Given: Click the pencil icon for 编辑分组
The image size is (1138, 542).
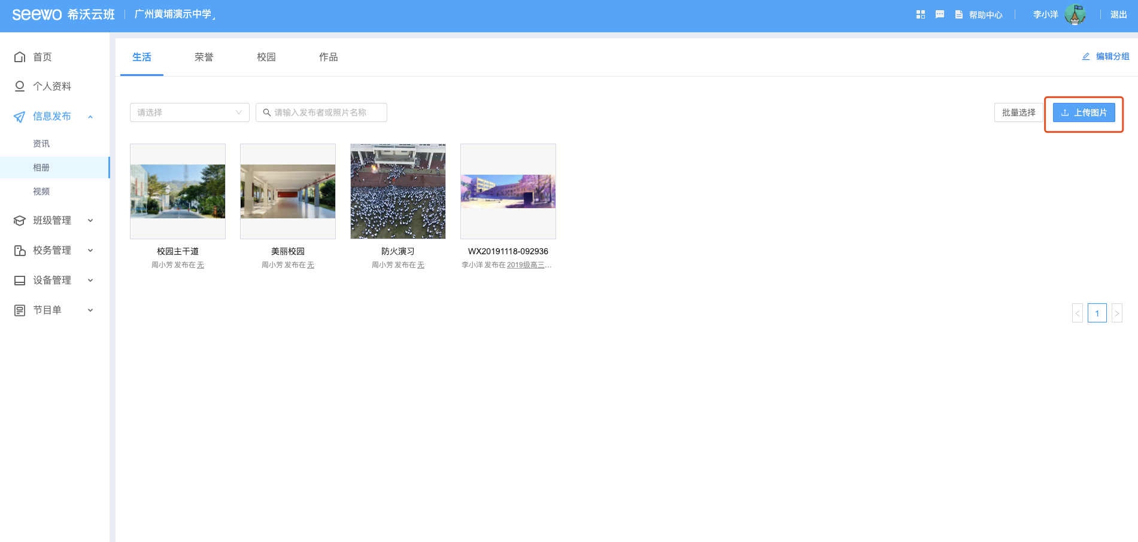Looking at the screenshot, I should (1086, 56).
